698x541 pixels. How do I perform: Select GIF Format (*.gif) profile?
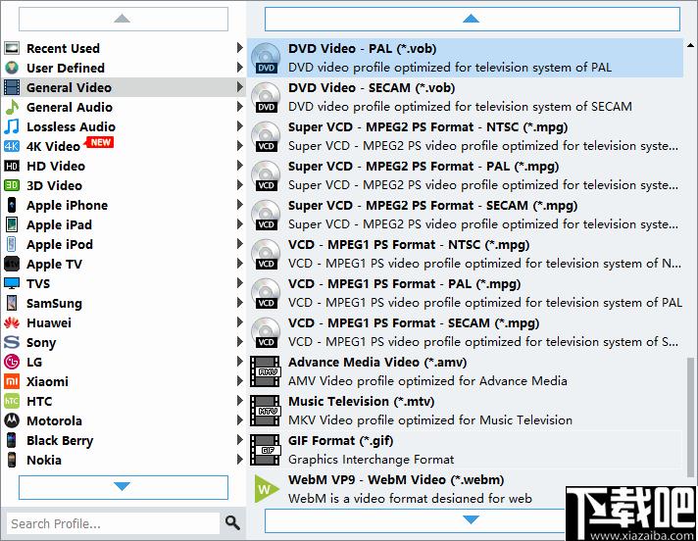click(466, 449)
